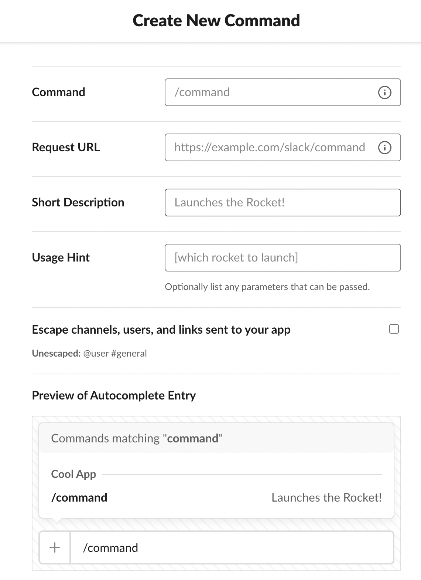Enable escaping of channels, users, and links
The height and width of the screenshot is (580, 421).
[x=394, y=329]
